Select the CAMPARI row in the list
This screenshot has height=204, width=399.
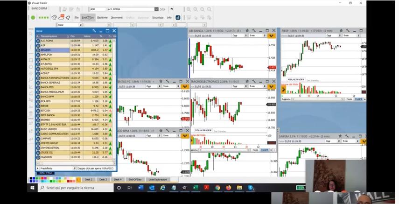pos(75,139)
